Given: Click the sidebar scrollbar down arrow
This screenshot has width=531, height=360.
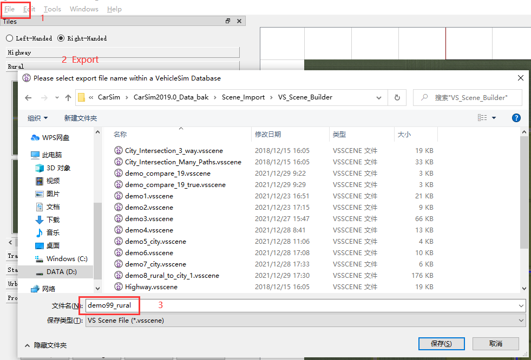Looking at the screenshot, I should click(x=97, y=288).
